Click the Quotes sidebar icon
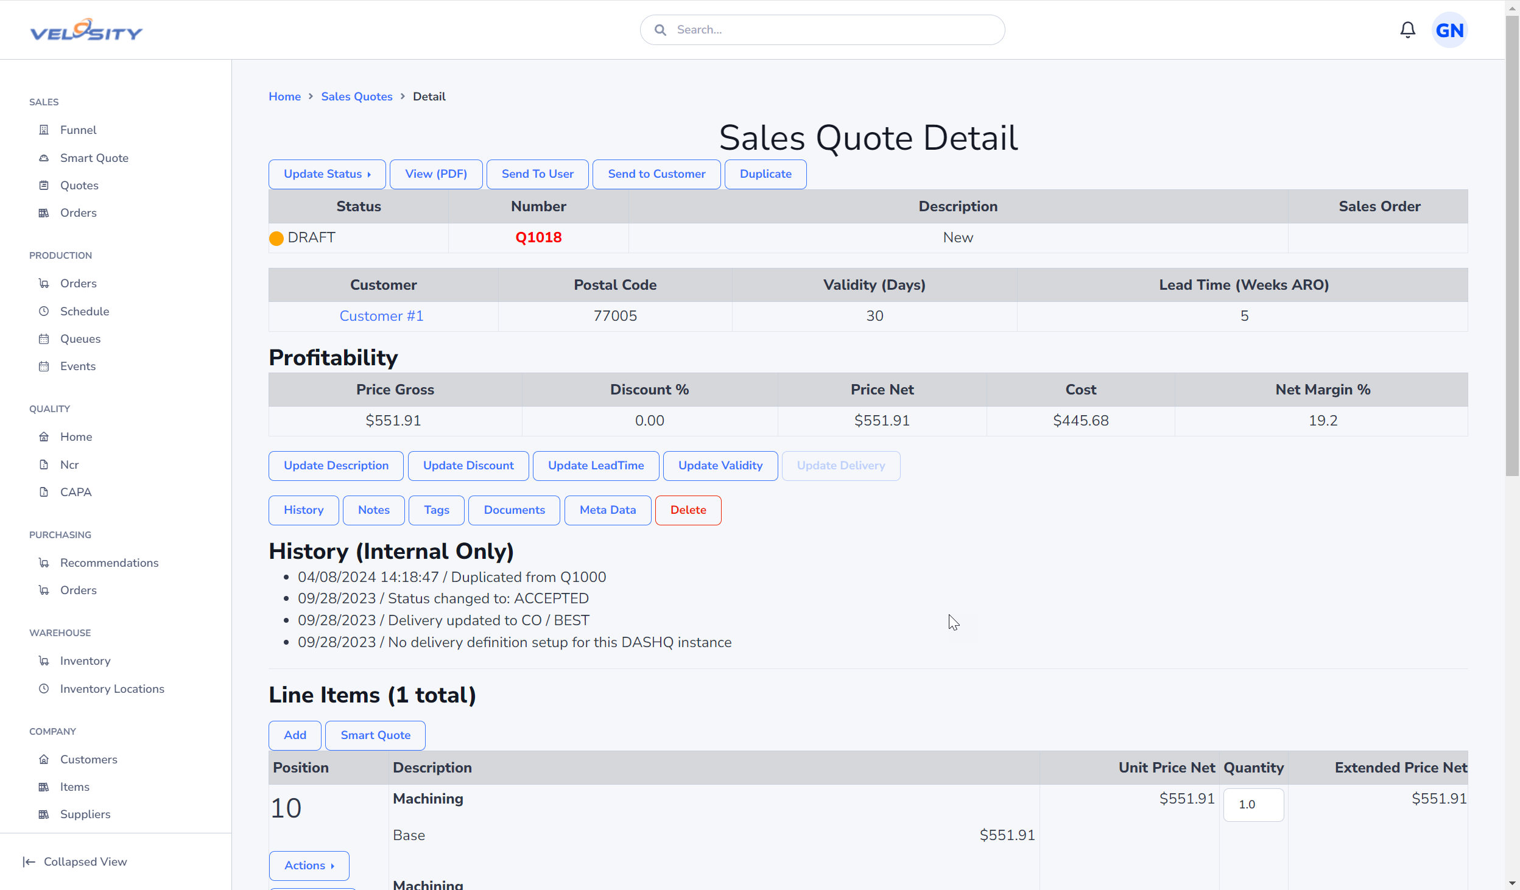 click(44, 185)
